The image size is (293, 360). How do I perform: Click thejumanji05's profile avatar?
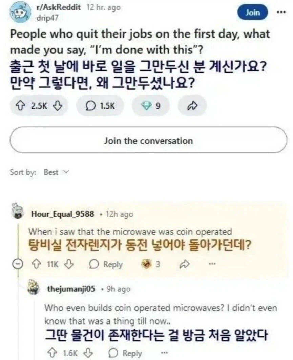(x=33, y=288)
